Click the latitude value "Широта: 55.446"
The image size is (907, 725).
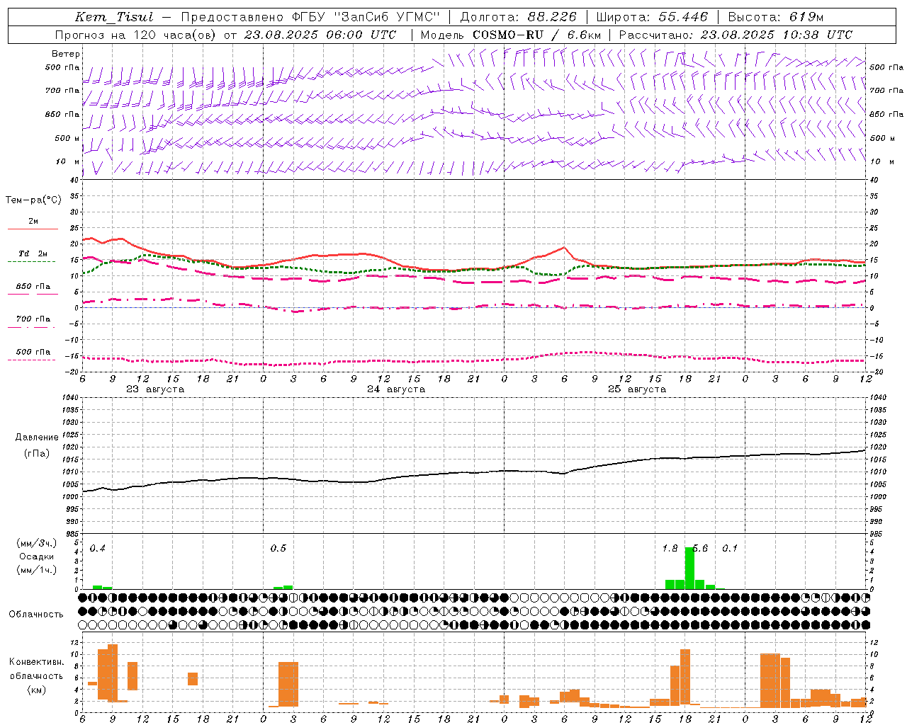click(652, 17)
